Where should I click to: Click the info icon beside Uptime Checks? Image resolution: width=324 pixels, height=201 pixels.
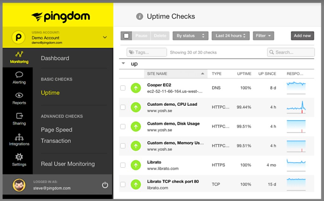(x=140, y=16)
